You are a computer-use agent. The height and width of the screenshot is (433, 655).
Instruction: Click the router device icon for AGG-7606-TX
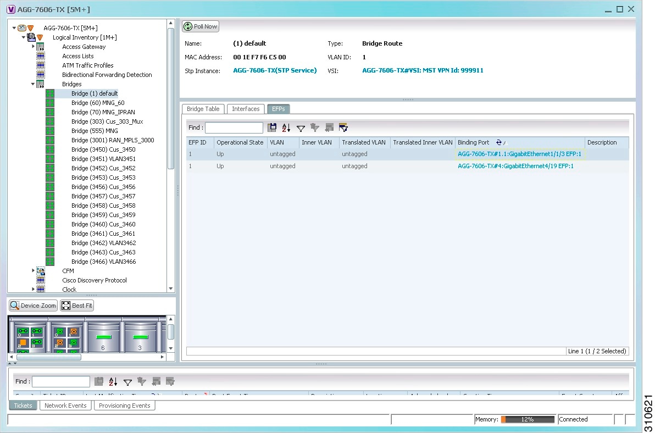(22, 28)
